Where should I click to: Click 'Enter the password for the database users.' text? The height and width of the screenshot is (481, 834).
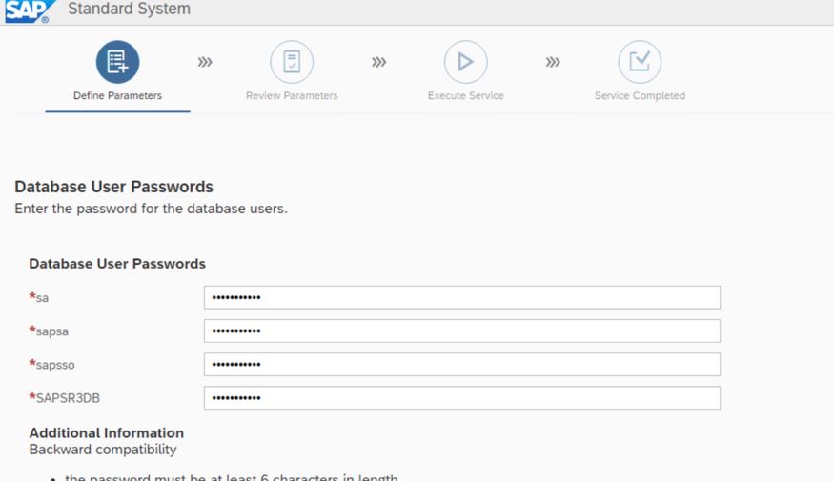[x=151, y=209]
